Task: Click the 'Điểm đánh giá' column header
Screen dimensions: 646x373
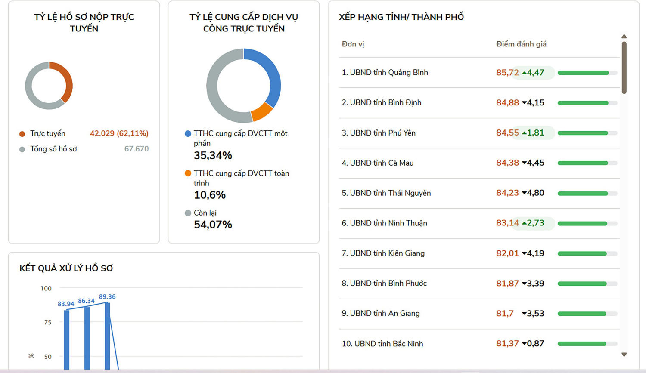Action: click(521, 44)
